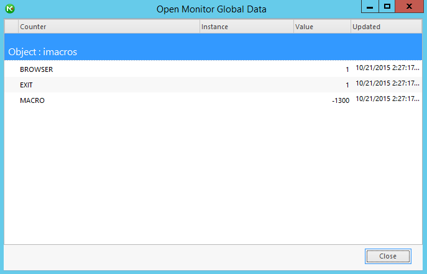Close the window with the X button
The width and height of the screenshot is (427, 274).
pos(410,6)
